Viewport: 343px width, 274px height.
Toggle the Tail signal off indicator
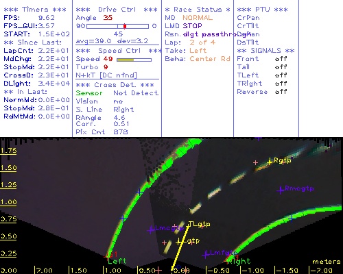pos(281,67)
